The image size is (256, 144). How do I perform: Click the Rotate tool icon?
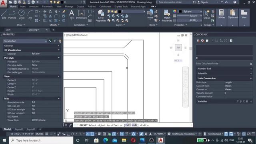[x=50, y=12]
